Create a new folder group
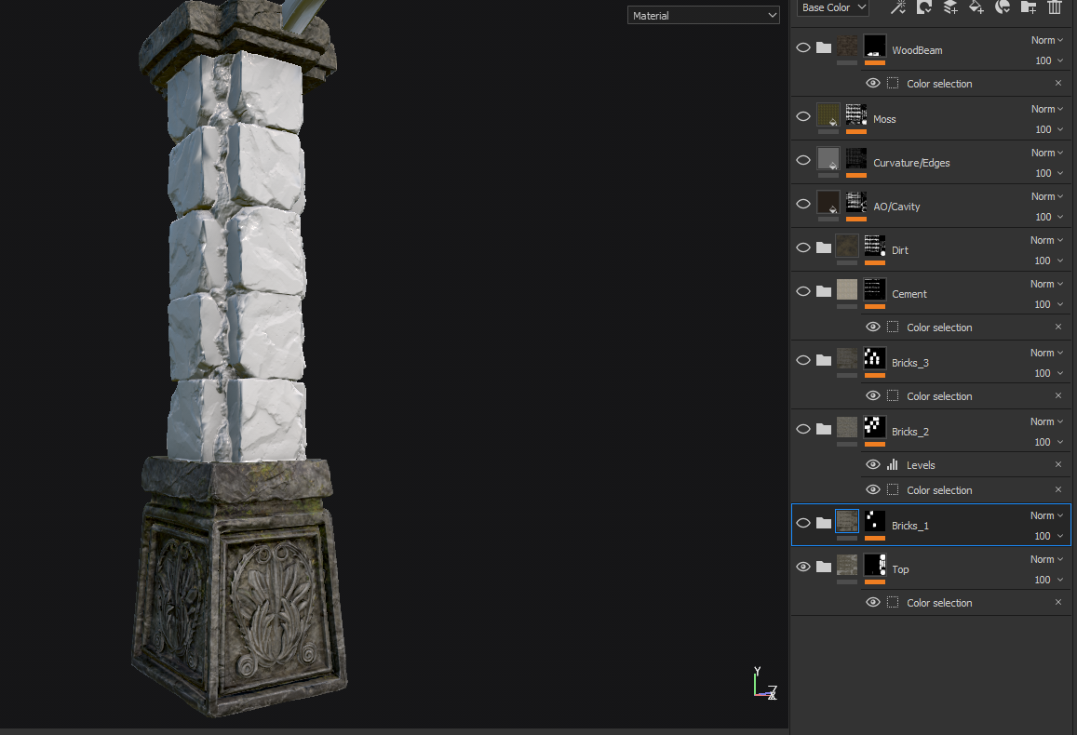1077x735 pixels. (x=1029, y=7)
